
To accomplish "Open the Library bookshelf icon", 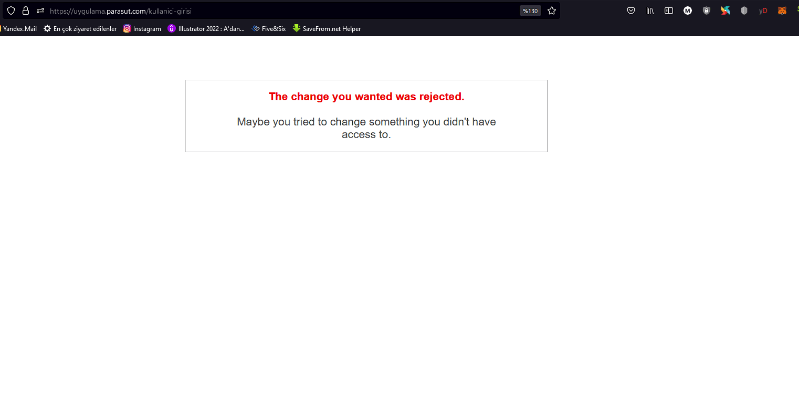I will point(650,10).
